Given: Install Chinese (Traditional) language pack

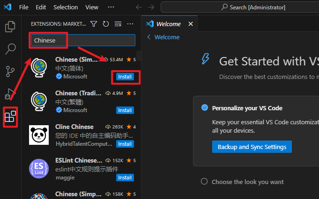Looking at the screenshot, I should [125, 110].
